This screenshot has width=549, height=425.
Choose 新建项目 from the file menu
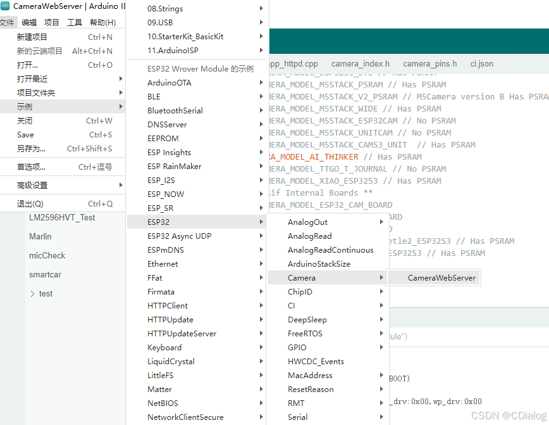pos(63,37)
